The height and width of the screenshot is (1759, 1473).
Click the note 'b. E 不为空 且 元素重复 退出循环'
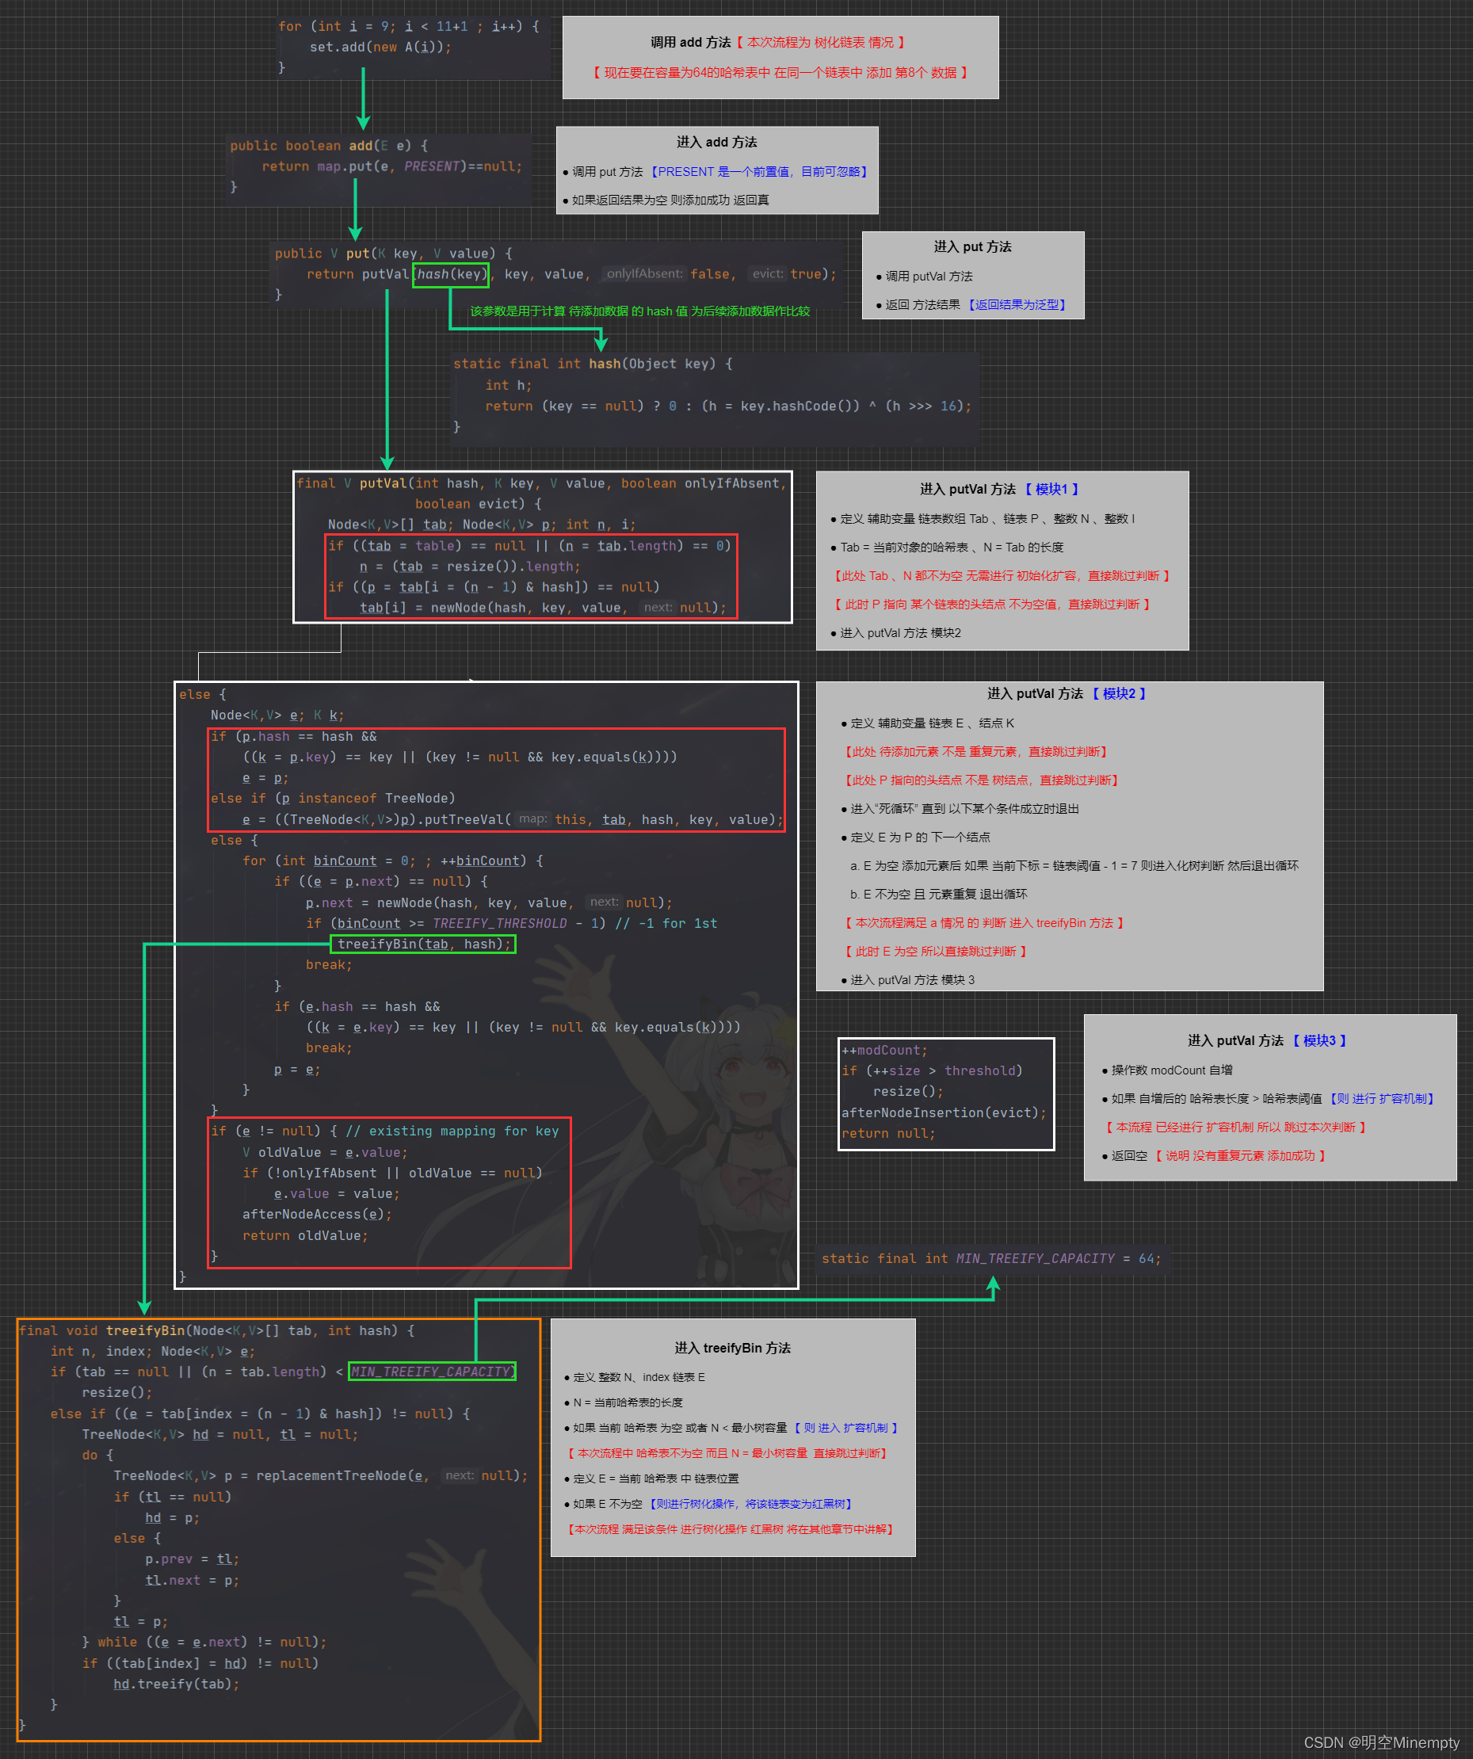[938, 895]
